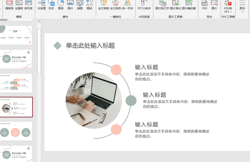Screen dimensions: 250x162
Task: Insert a 图表 chart
Action: pos(61,5)
